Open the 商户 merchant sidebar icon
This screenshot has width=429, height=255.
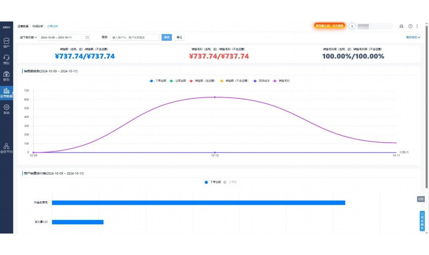click(x=6, y=42)
